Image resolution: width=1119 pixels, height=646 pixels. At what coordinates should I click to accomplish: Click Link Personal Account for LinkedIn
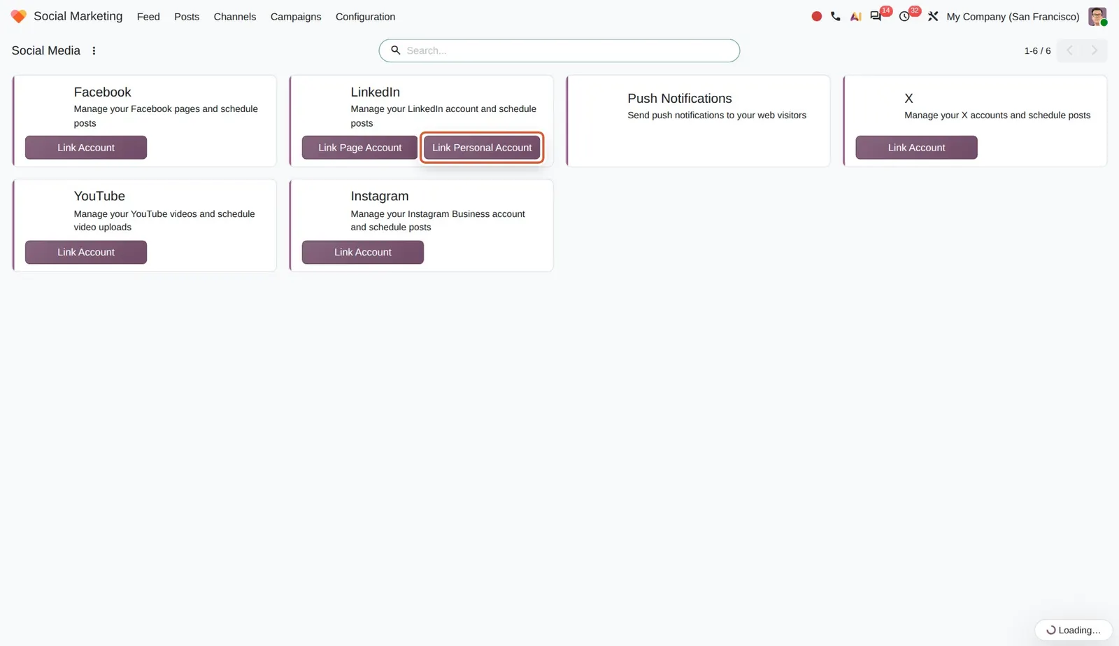click(x=482, y=148)
